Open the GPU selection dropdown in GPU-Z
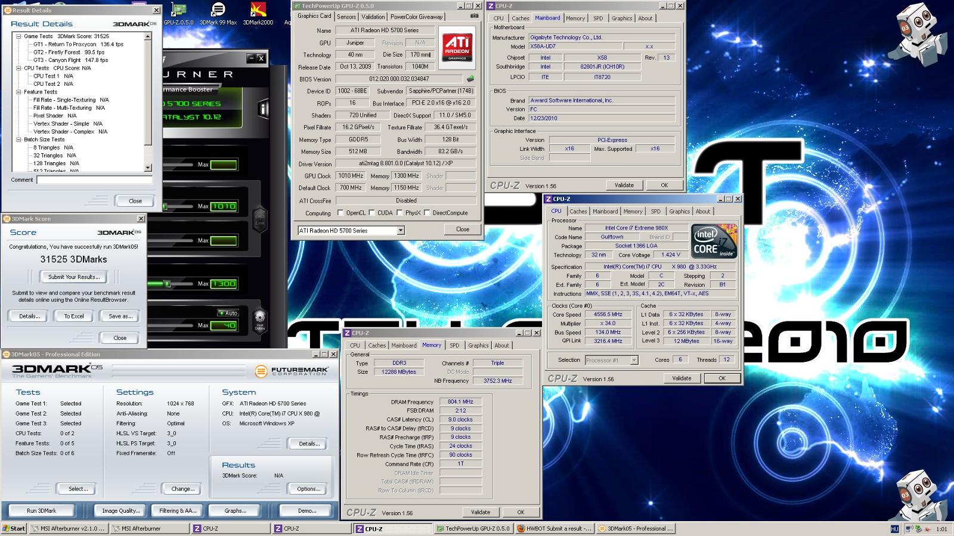Image resolution: width=954 pixels, height=536 pixels. (x=401, y=231)
